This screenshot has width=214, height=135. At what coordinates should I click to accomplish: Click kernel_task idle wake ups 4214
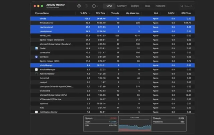pyautogui.click(x=137, y=36)
